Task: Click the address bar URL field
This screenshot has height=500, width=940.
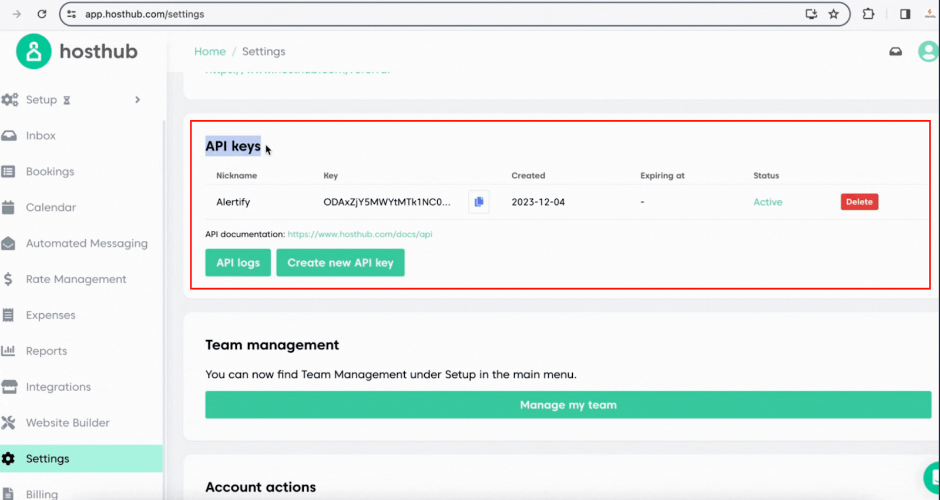Action: (411, 14)
